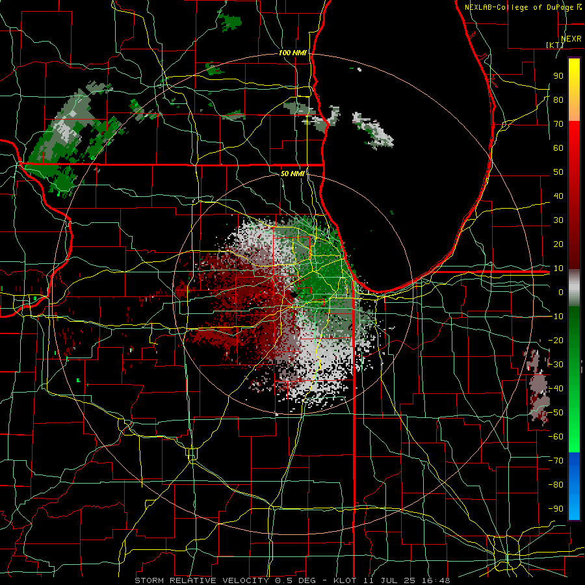Click the STORM RELATIVE VELOCITY footer text
585x585 pixels.
201,580
